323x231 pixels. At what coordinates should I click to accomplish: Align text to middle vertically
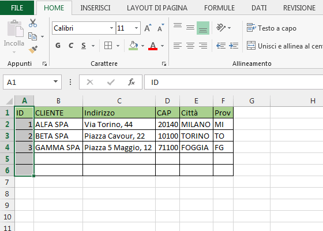point(190,28)
